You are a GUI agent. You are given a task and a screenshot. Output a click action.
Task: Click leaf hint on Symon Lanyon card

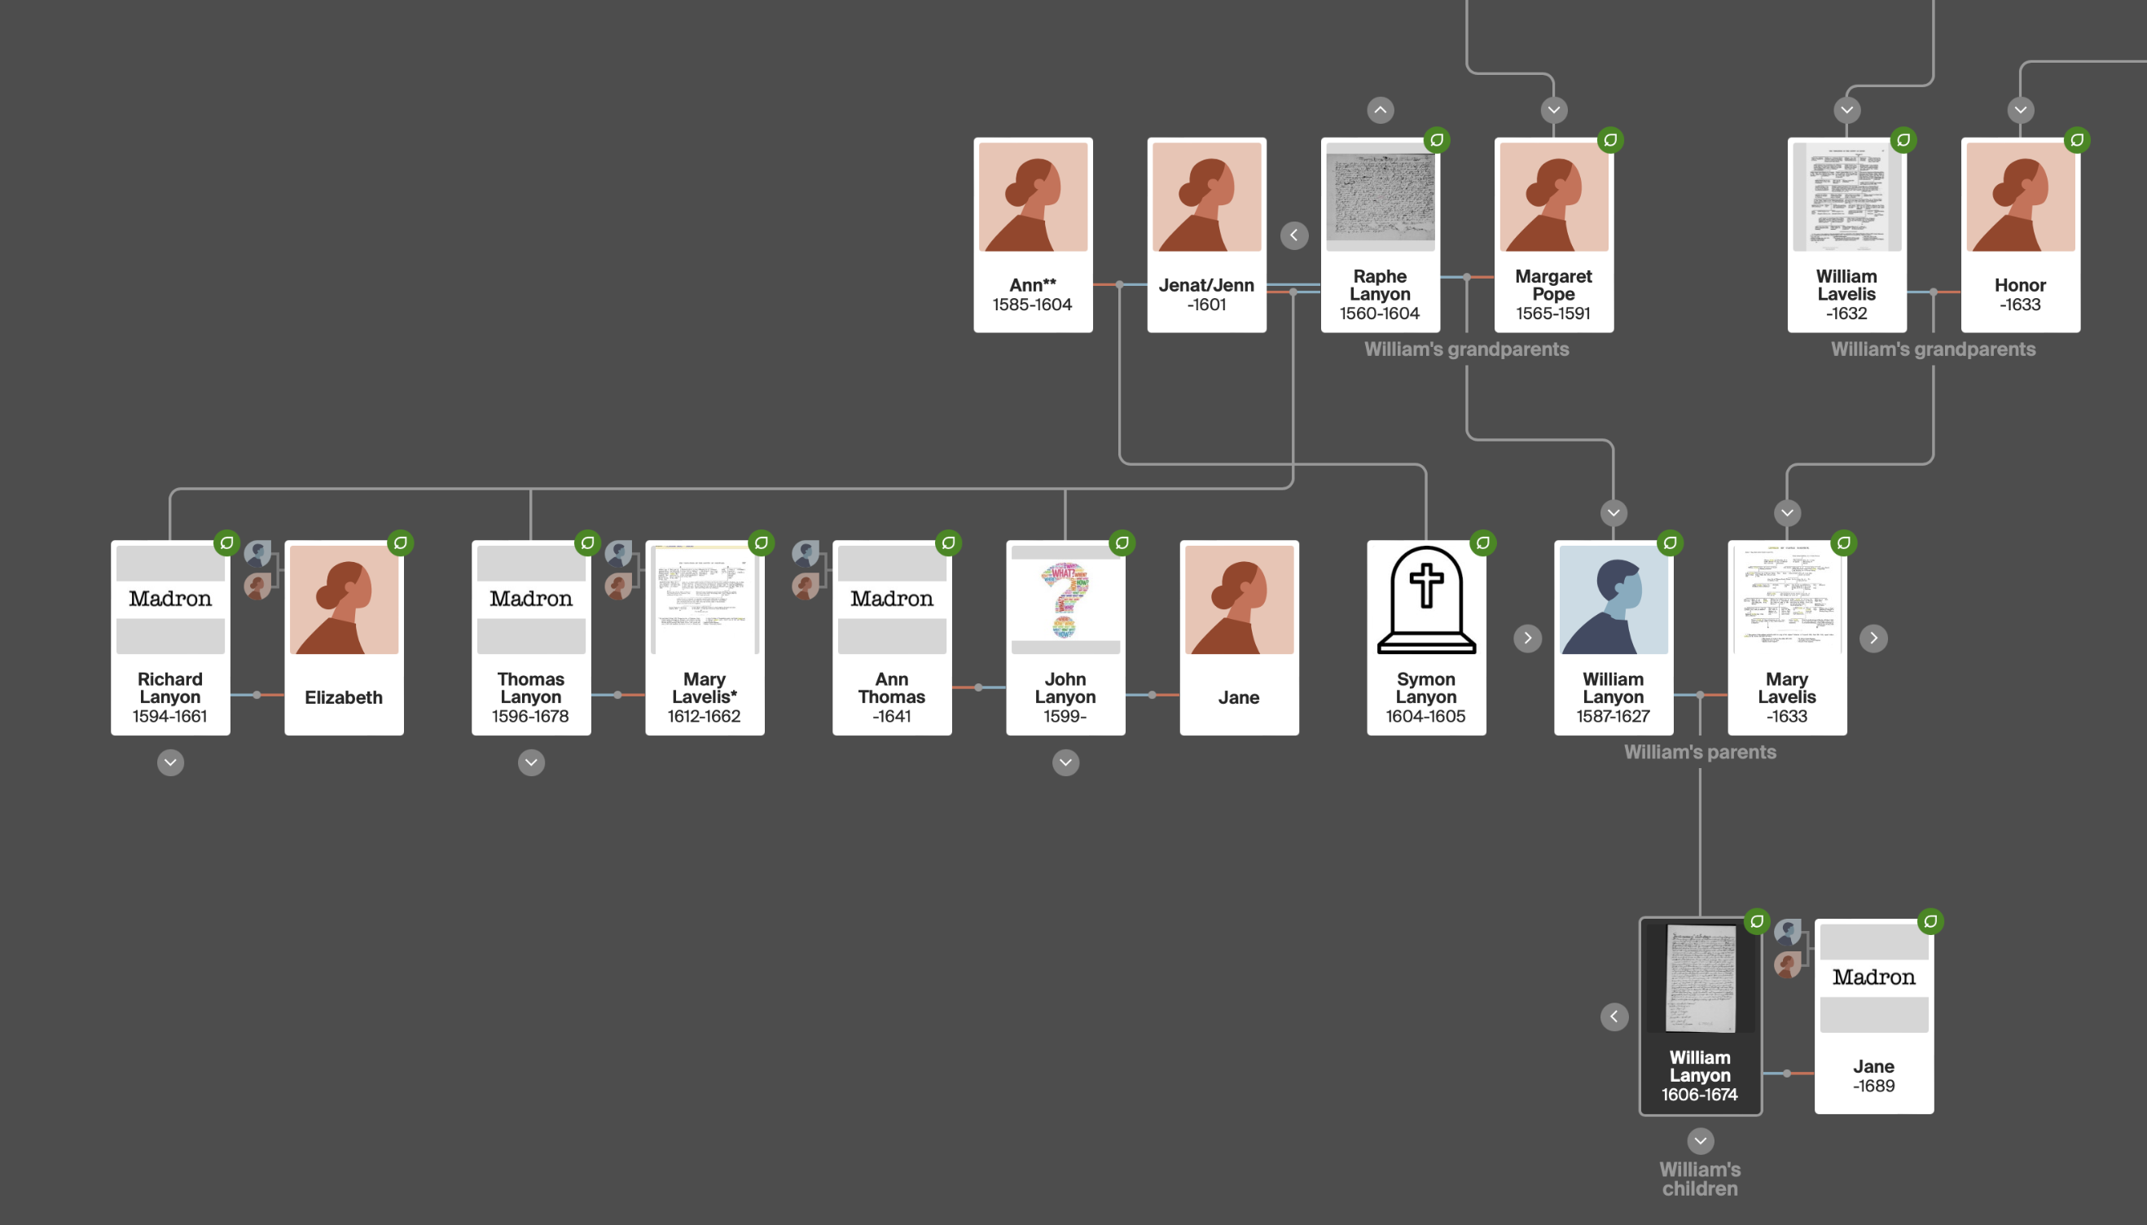coord(1482,542)
